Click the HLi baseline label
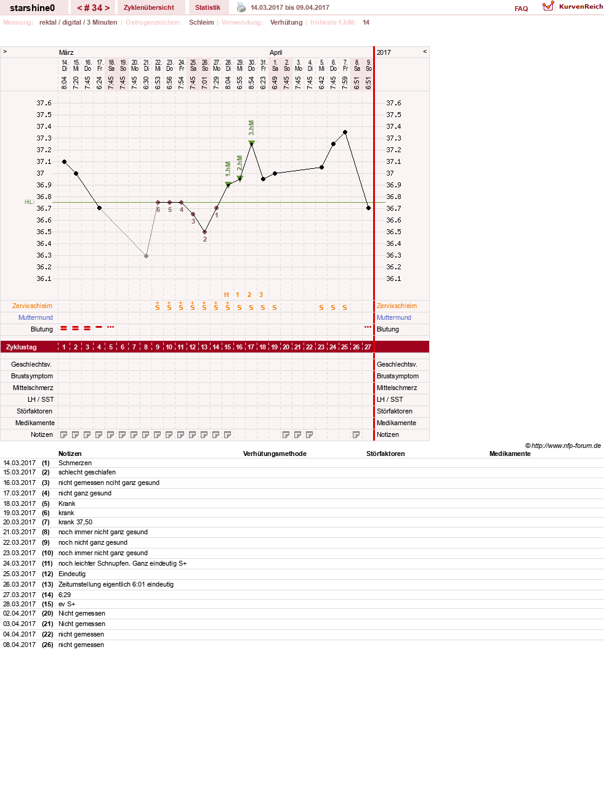 tap(29, 202)
